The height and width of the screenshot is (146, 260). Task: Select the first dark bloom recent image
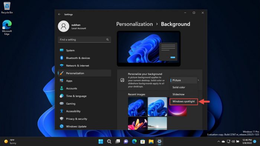(x=138, y=106)
